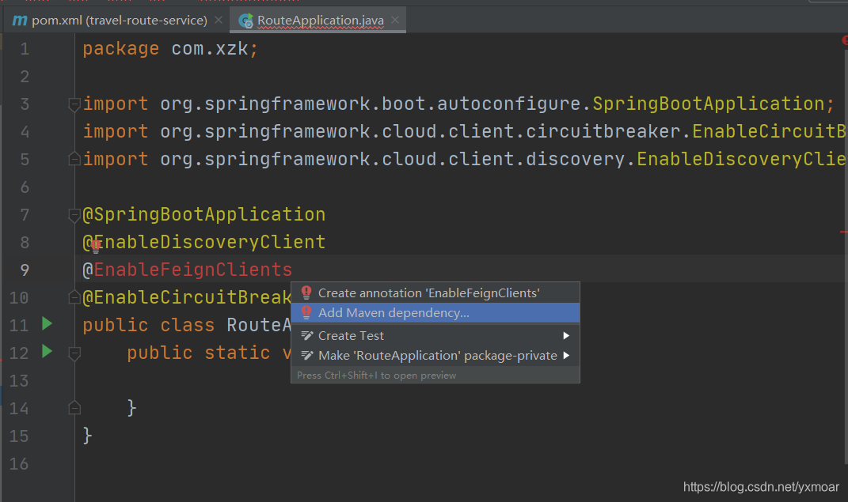Click the SpringBootApplication import on line 3
The height and width of the screenshot is (502, 848).
tap(458, 104)
